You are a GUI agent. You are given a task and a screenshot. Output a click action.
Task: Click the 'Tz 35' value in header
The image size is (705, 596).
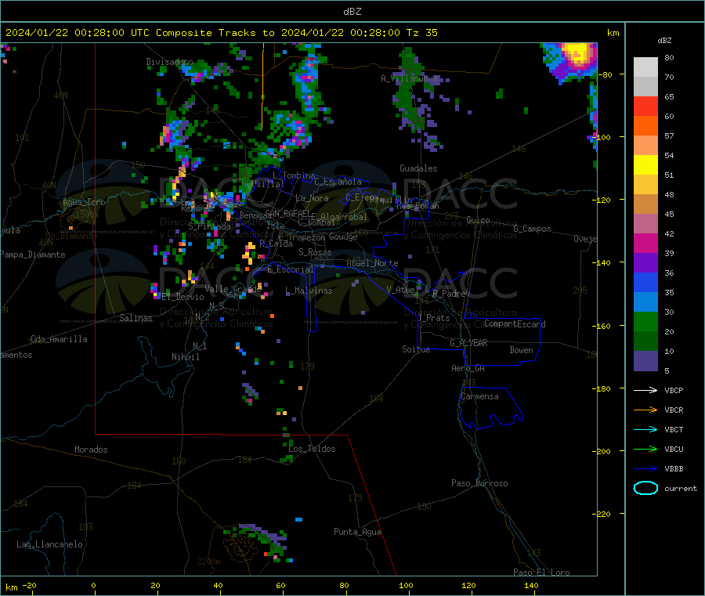pyautogui.click(x=421, y=33)
